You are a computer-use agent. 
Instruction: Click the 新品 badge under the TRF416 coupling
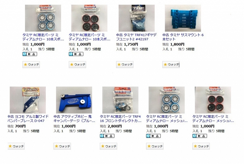(x=107, y=136)
